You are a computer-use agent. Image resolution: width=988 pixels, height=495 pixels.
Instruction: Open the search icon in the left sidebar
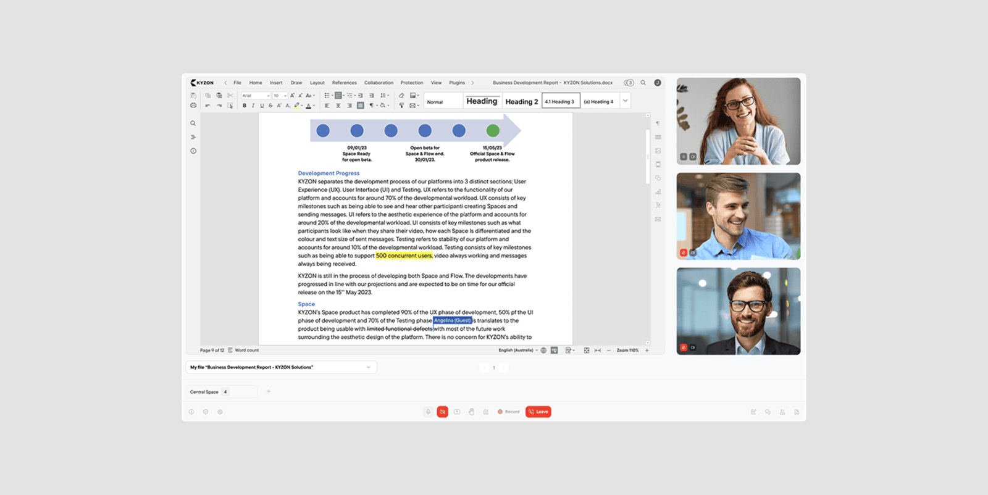(x=193, y=123)
